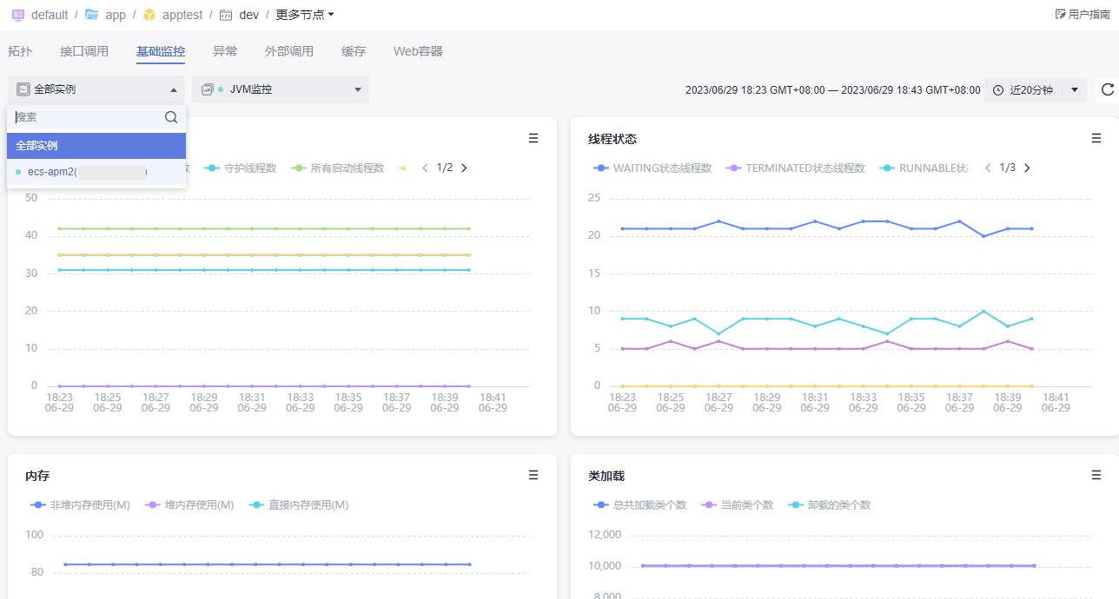The width and height of the screenshot is (1119, 599).
Task: Open the 缓存 tab
Action: click(354, 51)
